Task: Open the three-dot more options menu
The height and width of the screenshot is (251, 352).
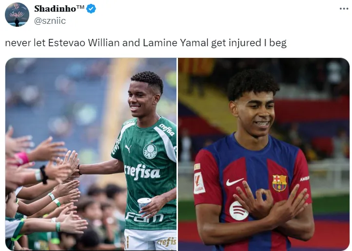Action: point(344,9)
